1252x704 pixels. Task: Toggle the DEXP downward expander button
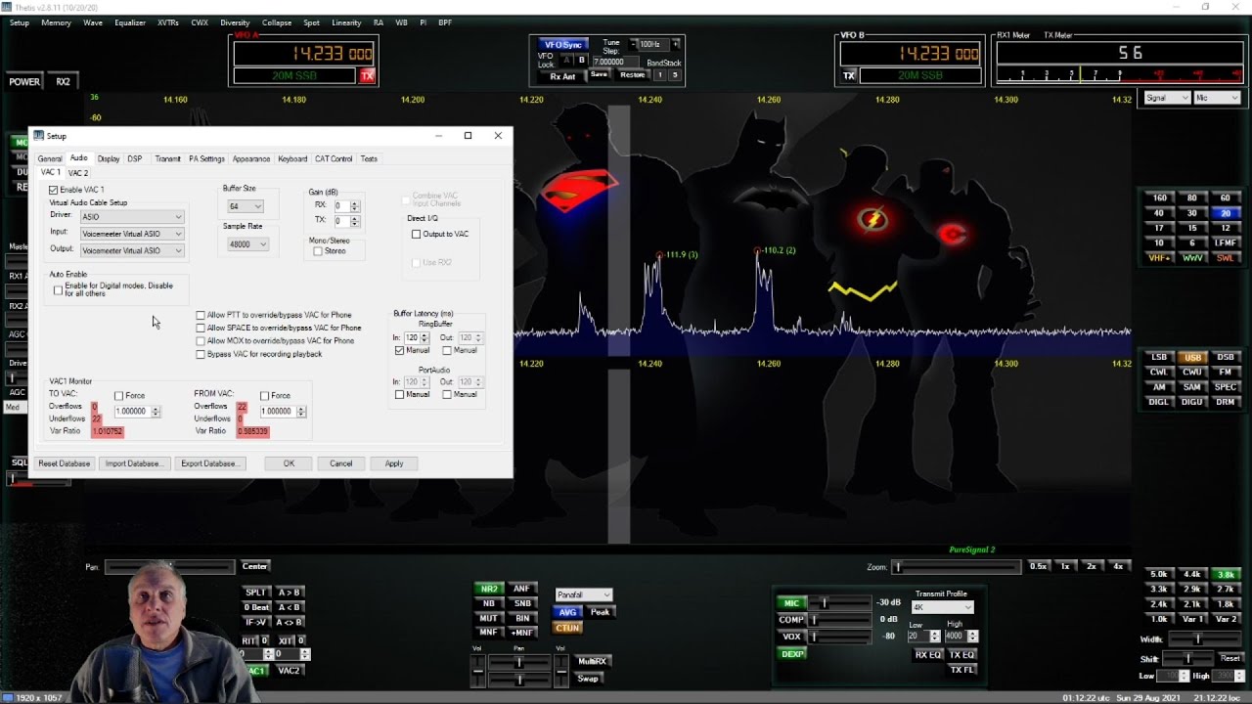click(x=791, y=654)
